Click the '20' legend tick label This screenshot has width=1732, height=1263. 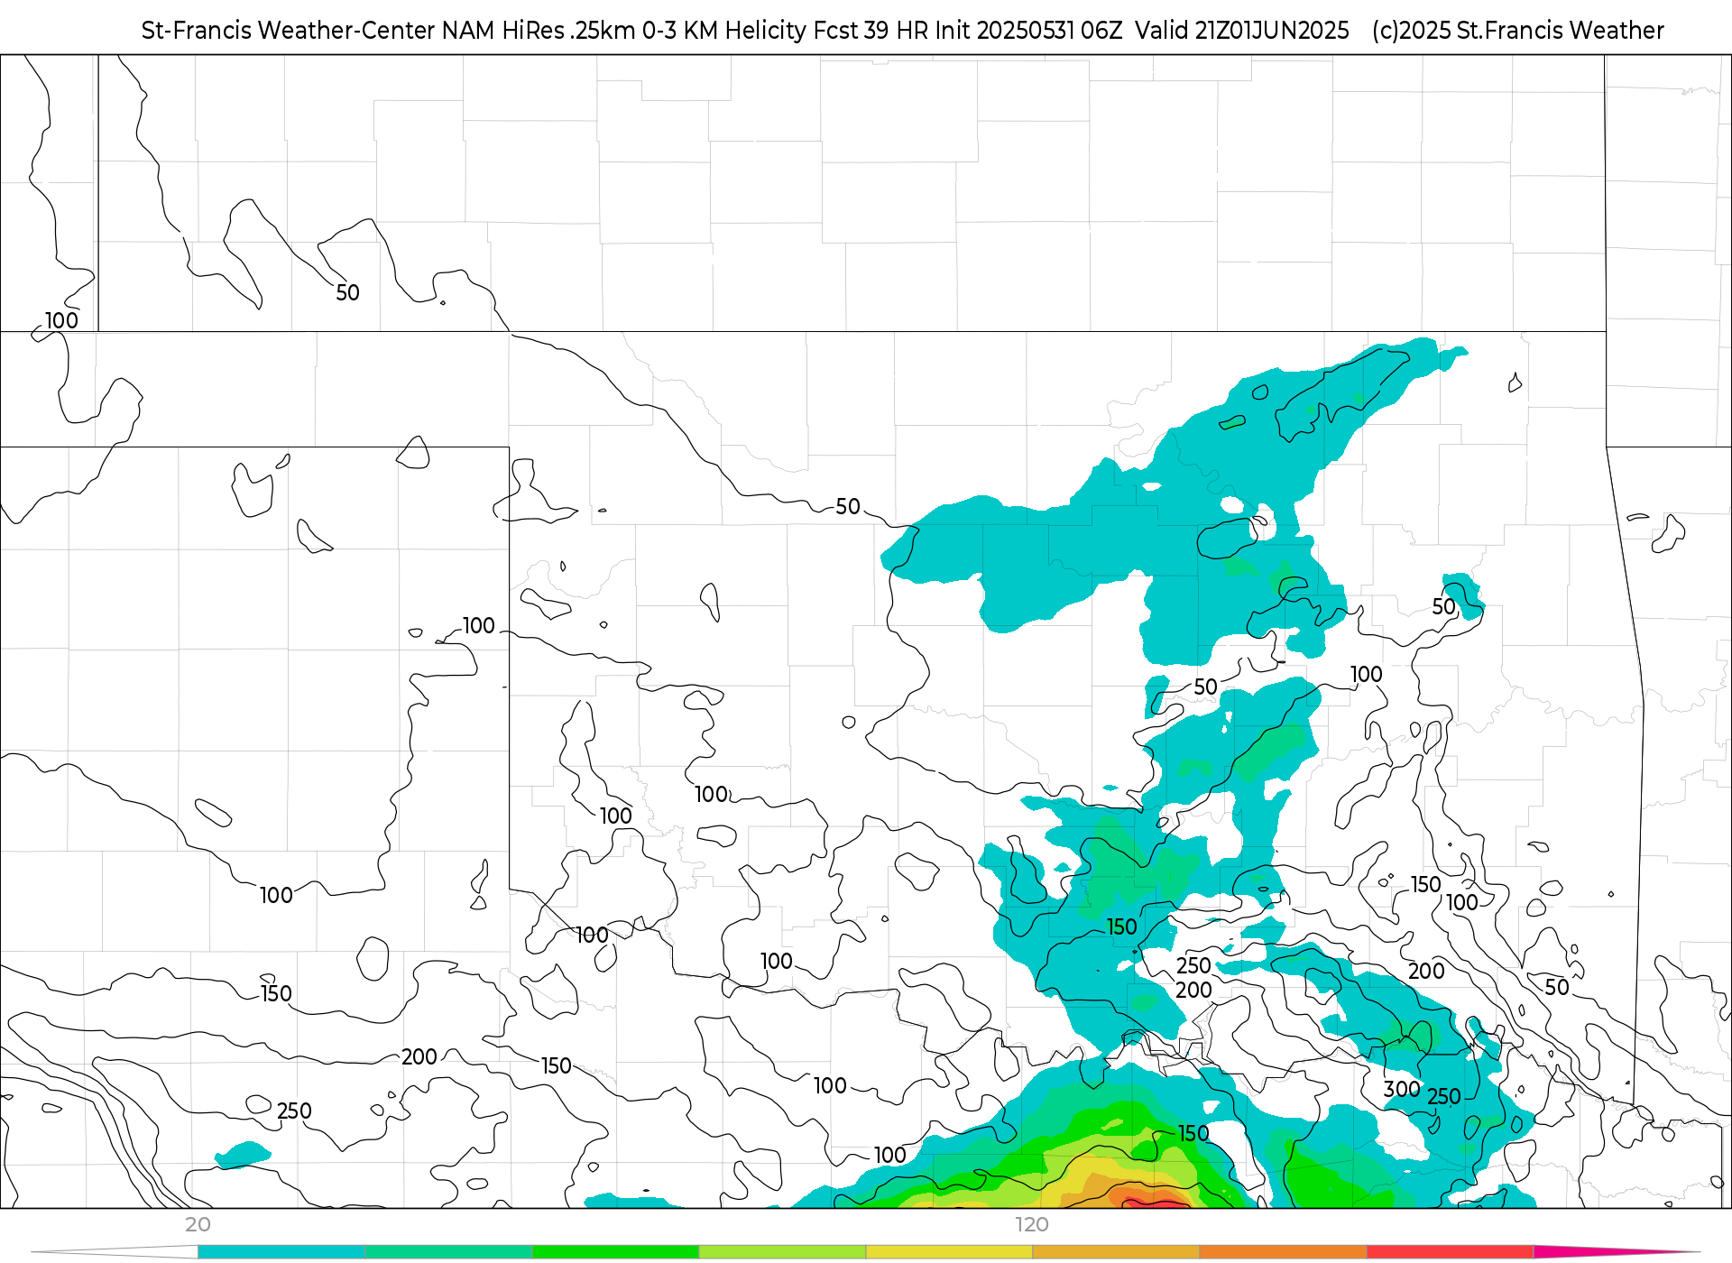(x=198, y=1225)
